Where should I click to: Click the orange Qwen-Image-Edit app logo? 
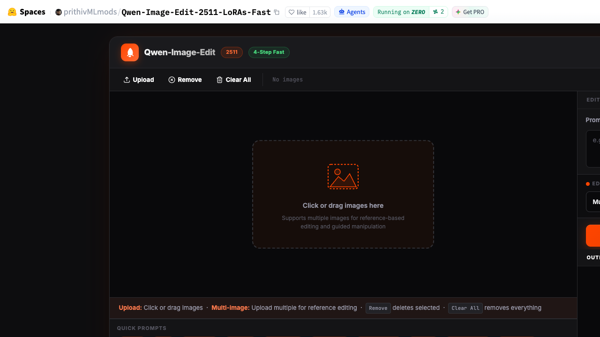tap(130, 52)
